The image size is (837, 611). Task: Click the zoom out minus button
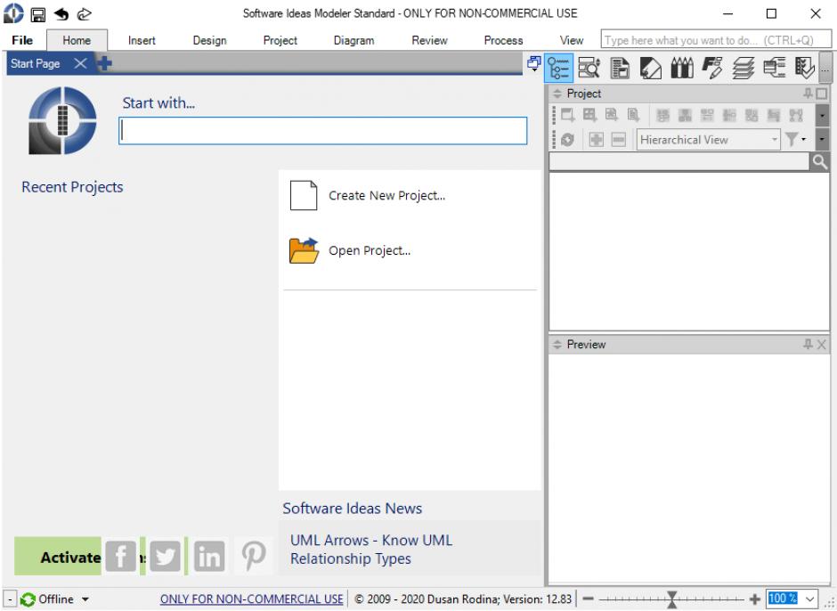(589, 599)
